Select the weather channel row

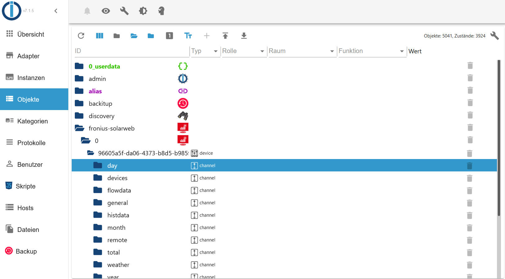[x=284, y=264]
